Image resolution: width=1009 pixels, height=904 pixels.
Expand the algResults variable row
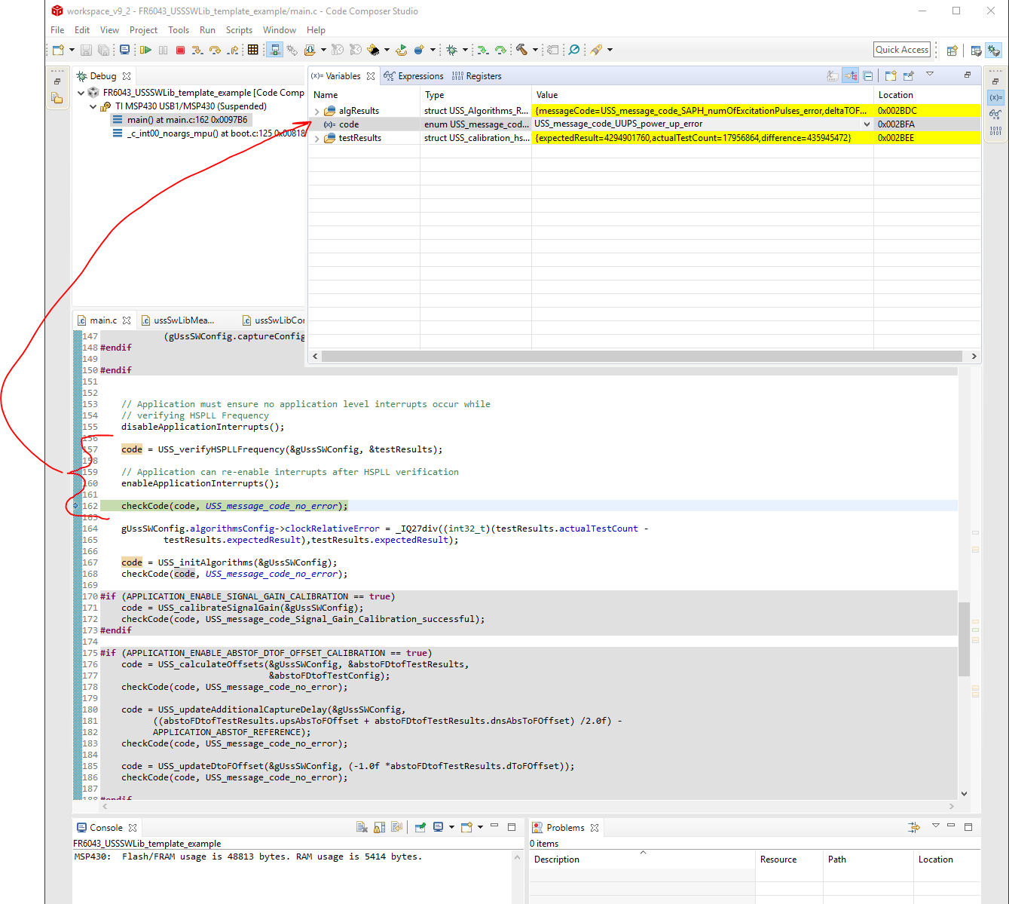click(x=317, y=111)
